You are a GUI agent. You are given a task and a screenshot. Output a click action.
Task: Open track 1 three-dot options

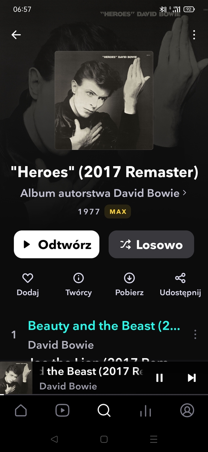[x=195, y=334]
